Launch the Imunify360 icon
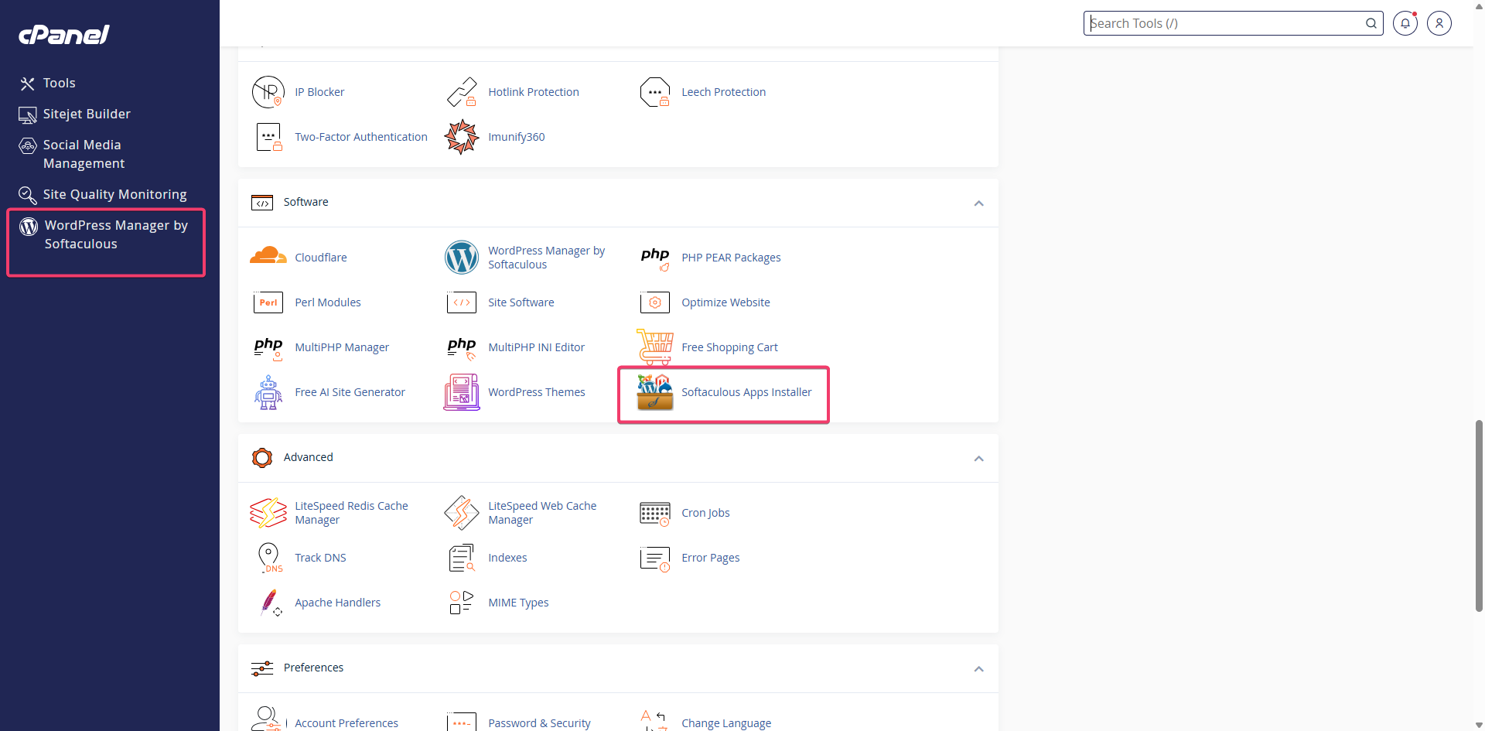Image resolution: width=1485 pixels, height=731 pixels. tap(462, 137)
